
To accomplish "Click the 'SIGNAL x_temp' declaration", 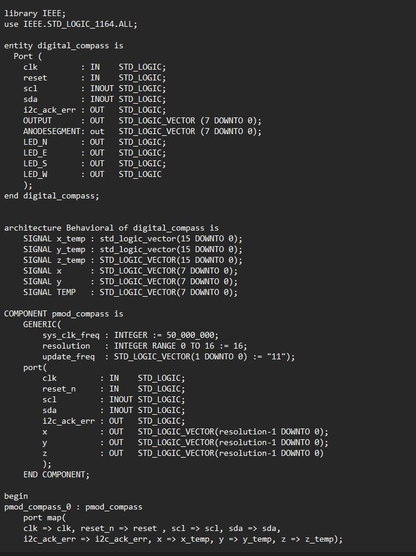I will [x=132, y=238].
